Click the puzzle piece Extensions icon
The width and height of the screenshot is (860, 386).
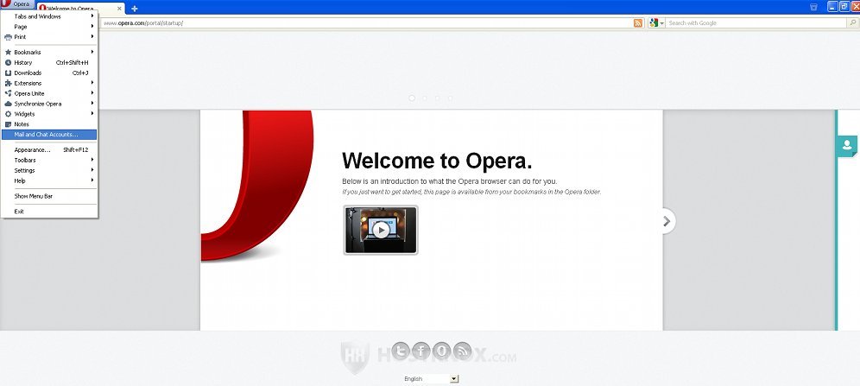(9, 84)
